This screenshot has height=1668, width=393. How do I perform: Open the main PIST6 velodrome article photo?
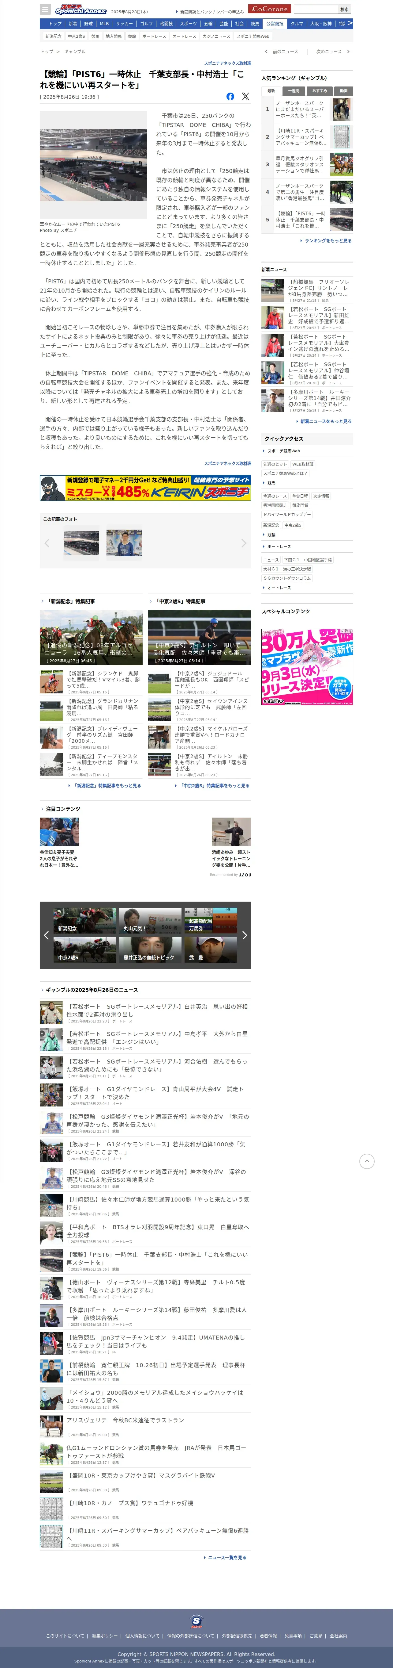93,165
